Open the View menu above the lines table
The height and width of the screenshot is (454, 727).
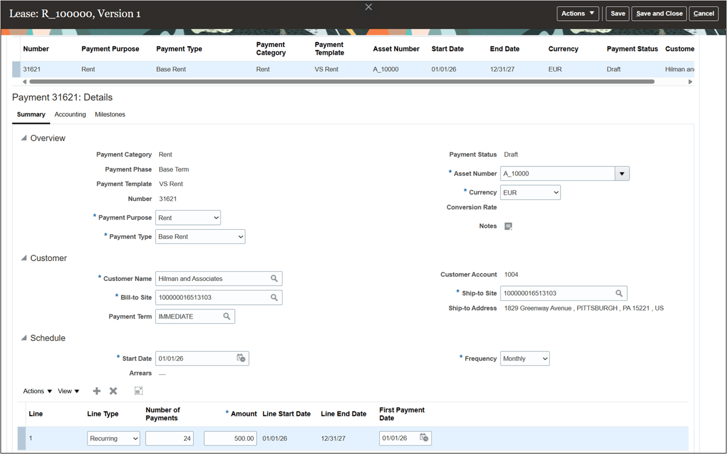tap(67, 391)
